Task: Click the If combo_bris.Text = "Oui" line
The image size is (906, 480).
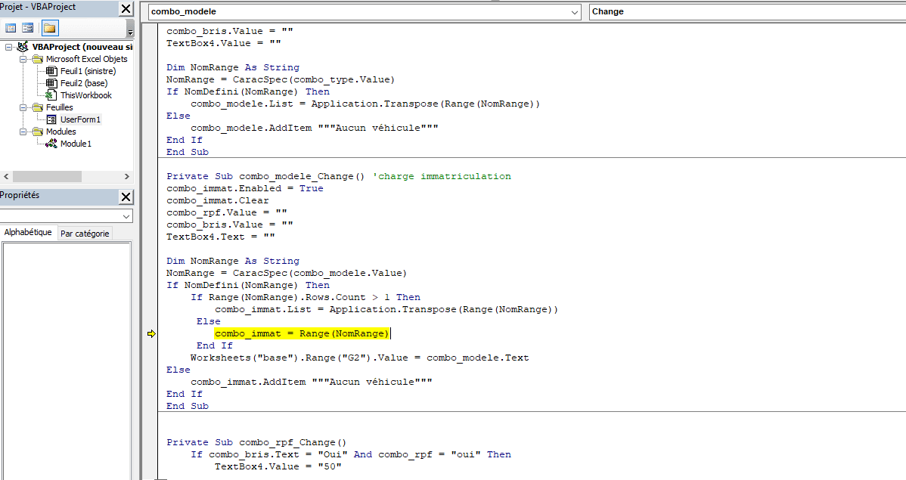Action: click(351, 454)
